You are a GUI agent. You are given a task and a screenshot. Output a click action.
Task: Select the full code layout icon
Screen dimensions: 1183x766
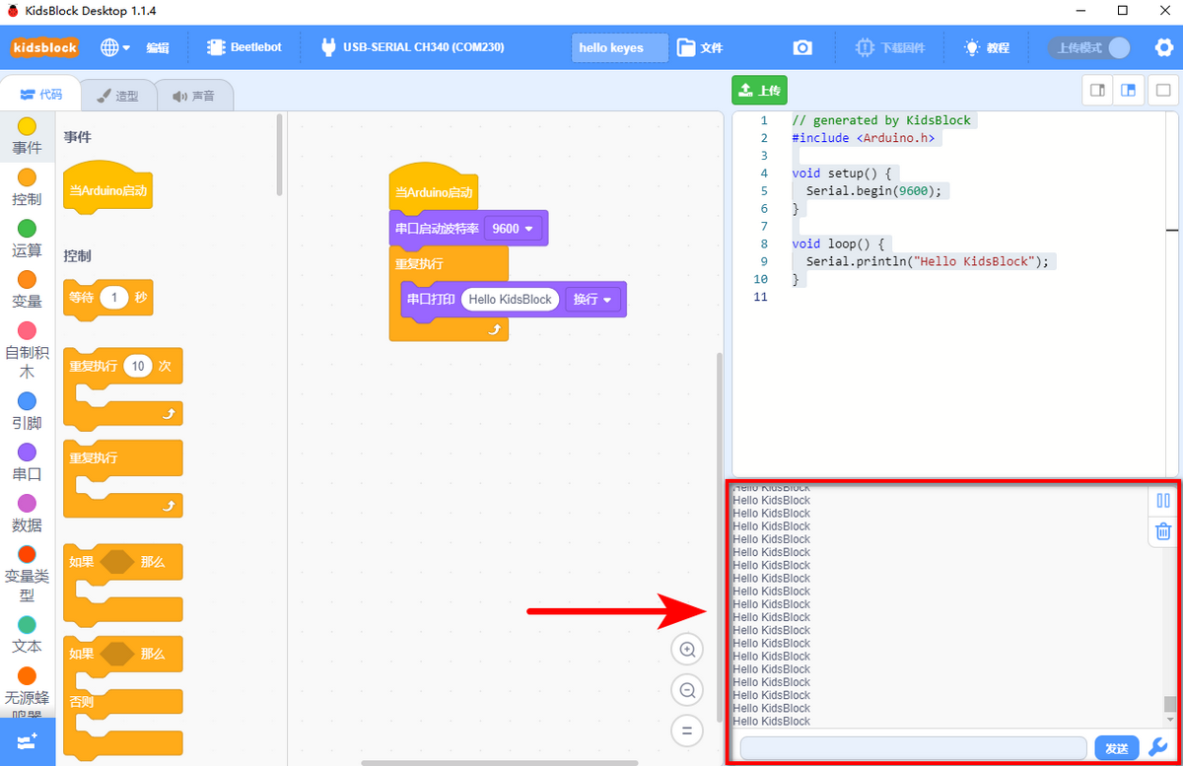1162,90
